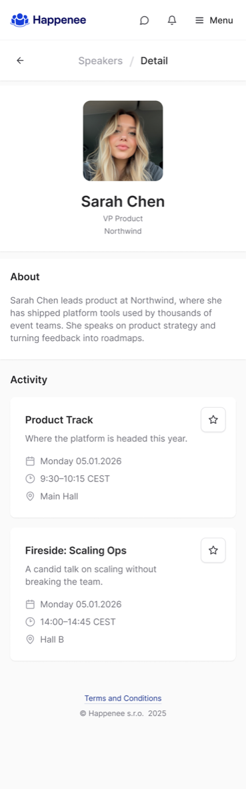The height and width of the screenshot is (789, 246).
Task: Click the Main Hall location pin
Action: 30,496
